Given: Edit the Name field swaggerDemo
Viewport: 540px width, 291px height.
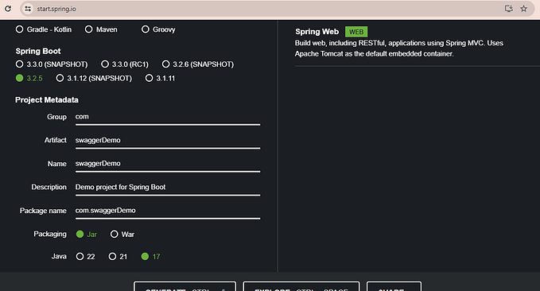Looking at the screenshot, I should [x=168, y=164].
